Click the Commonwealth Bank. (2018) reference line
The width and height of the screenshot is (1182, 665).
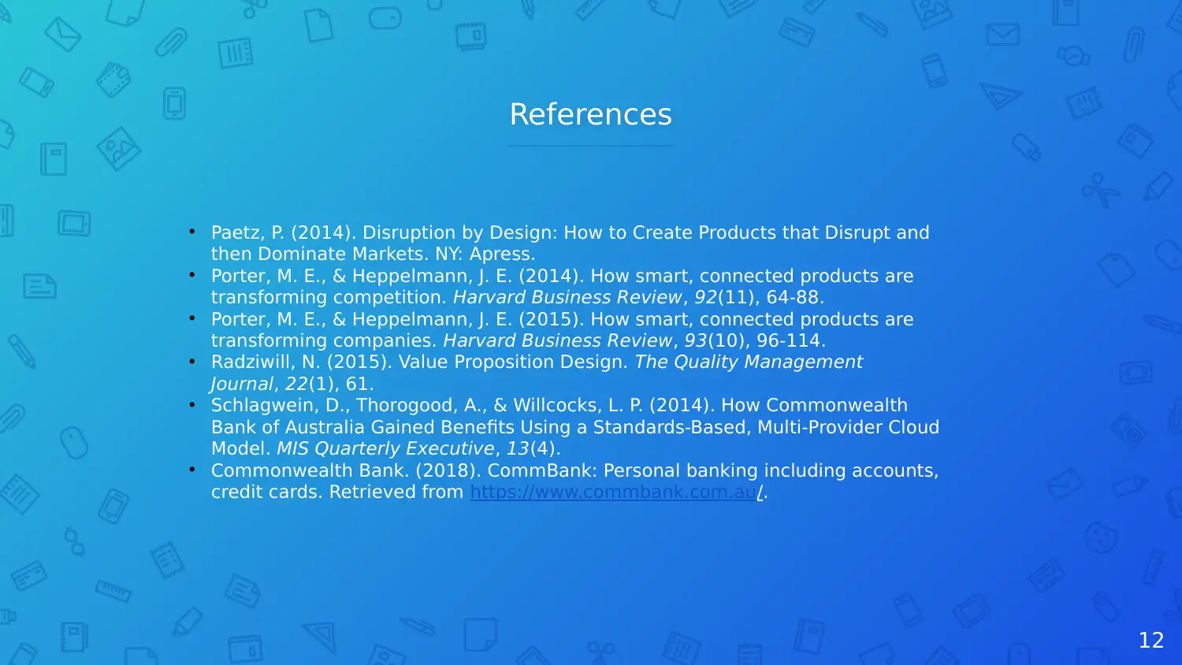[x=574, y=471]
